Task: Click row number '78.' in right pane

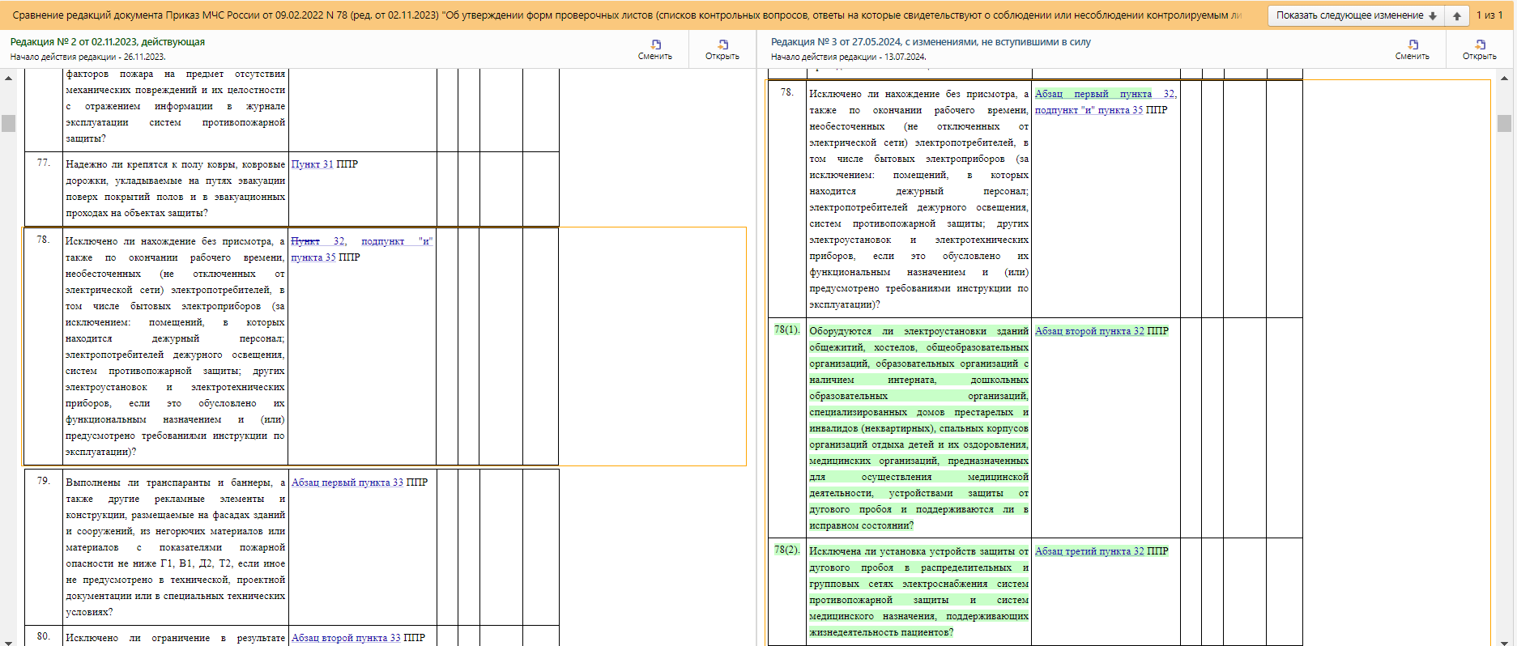Action: 787,93
